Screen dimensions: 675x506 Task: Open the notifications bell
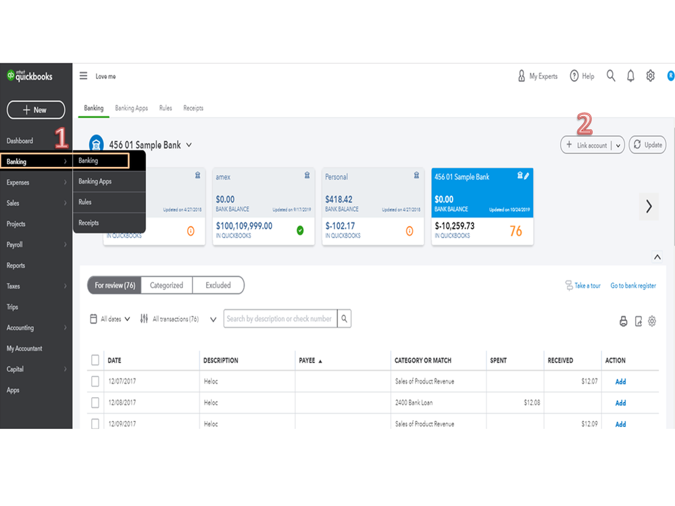click(630, 76)
